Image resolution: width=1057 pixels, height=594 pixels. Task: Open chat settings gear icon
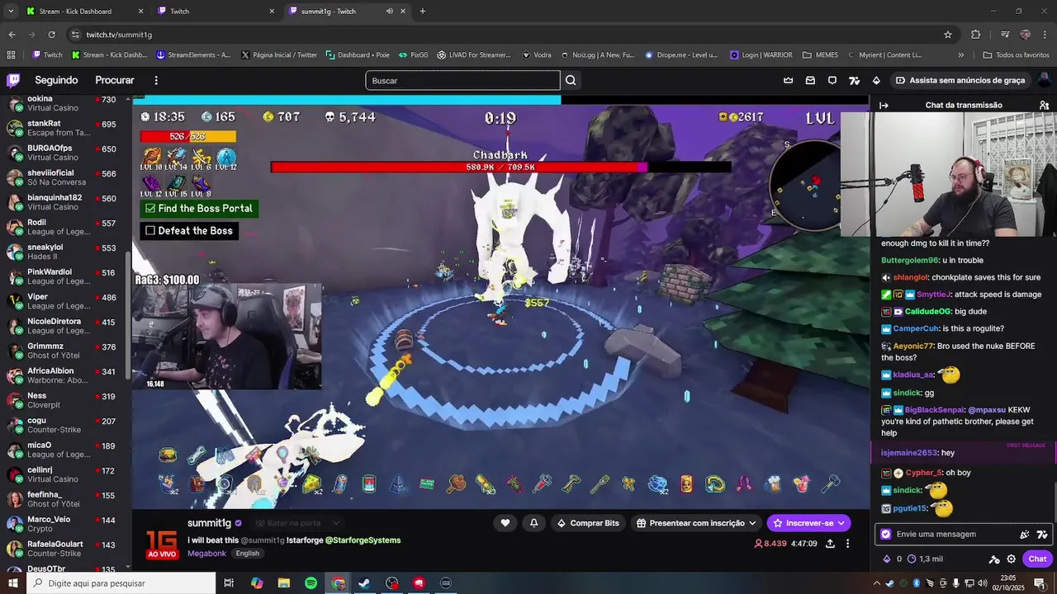[1011, 559]
